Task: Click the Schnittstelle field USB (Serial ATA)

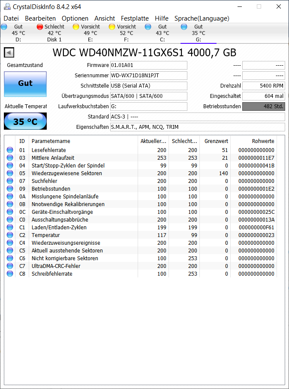Action: 148,86
